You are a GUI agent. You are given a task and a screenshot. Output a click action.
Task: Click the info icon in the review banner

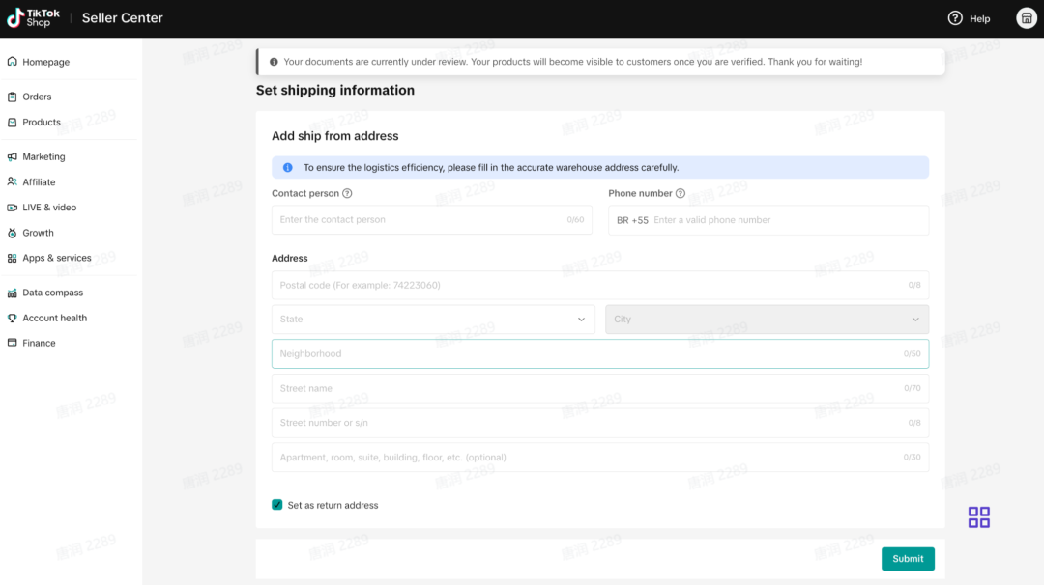[x=274, y=62]
